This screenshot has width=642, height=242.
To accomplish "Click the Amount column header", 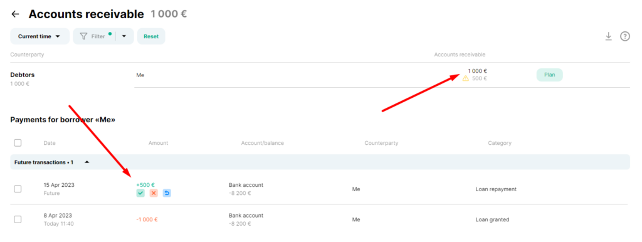I will [x=158, y=143].
